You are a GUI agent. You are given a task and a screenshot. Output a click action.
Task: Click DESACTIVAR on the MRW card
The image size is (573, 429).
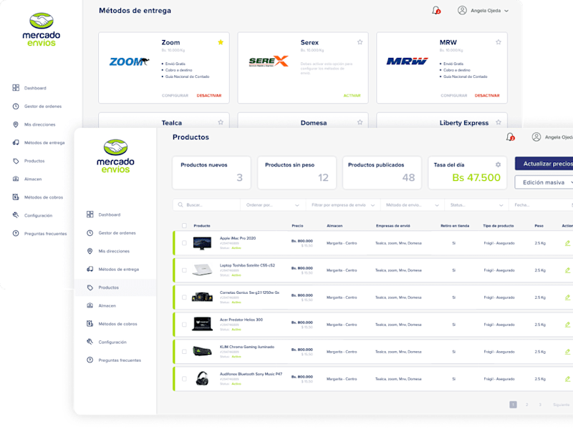pyautogui.click(x=487, y=96)
